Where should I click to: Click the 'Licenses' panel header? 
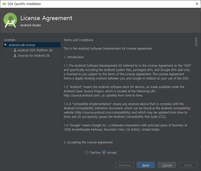coord(10,40)
